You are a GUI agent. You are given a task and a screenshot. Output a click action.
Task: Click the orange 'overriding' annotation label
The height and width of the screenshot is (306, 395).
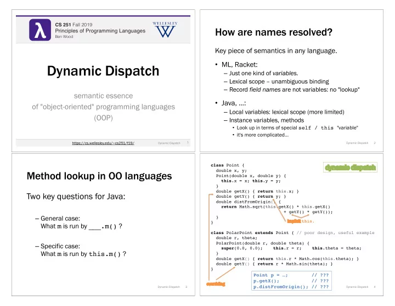[x=216, y=284]
